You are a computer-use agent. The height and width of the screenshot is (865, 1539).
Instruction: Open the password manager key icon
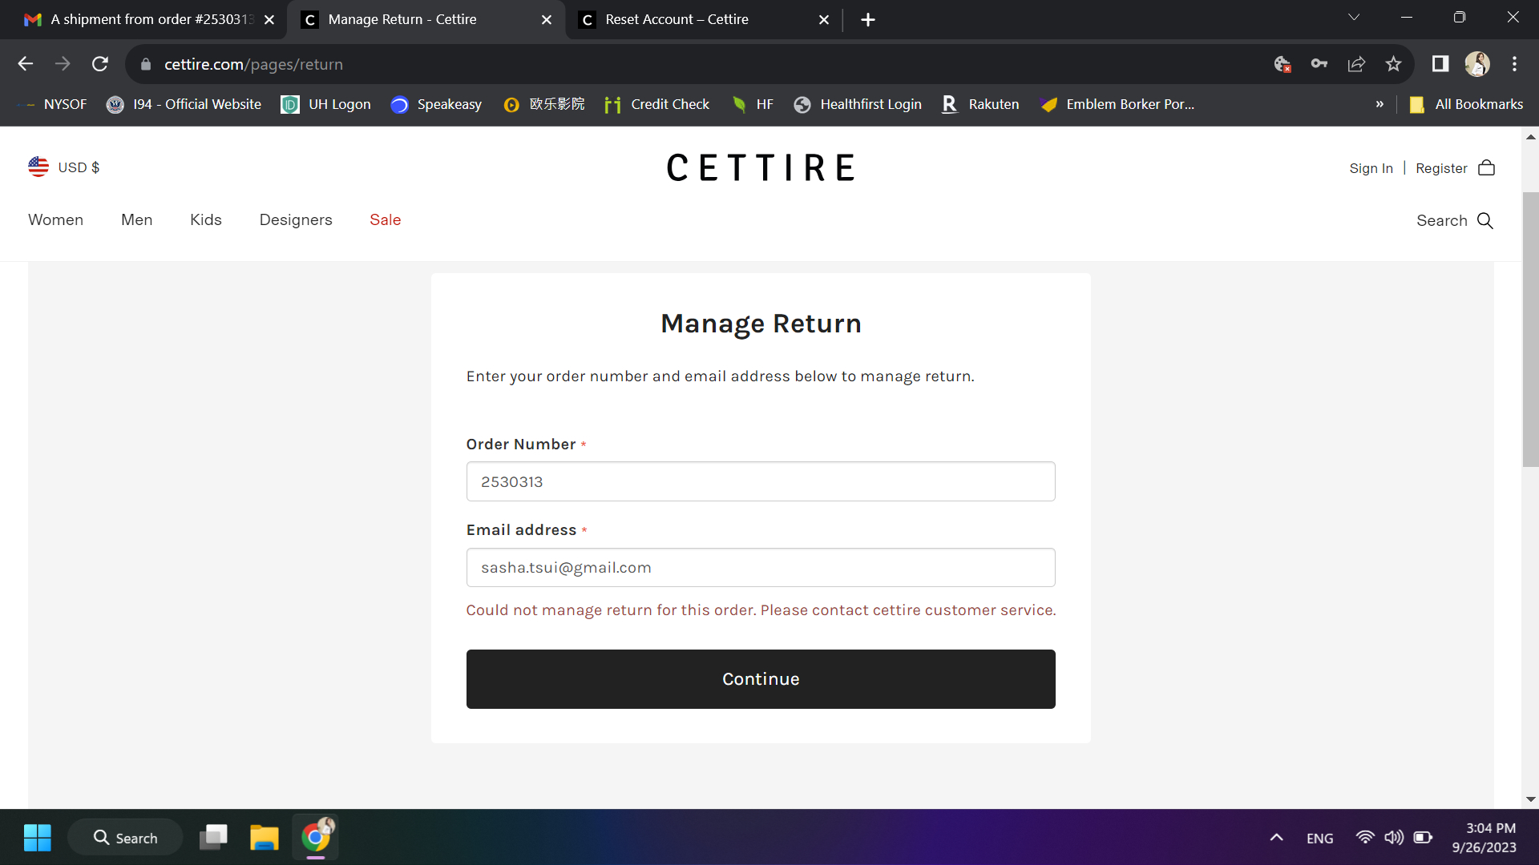point(1319,64)
